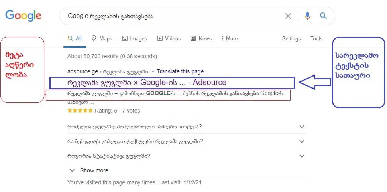Expand question 'რა ბენეფიტს გაძლევთ ტექსტური რეკლამა გუგლში?'
The height and width of the screenshot is (192, 387).
pos(187,141)
